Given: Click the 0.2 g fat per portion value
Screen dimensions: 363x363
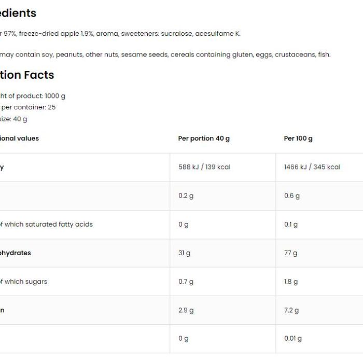Looking at the screenshot, I should [x=186, y=196].
